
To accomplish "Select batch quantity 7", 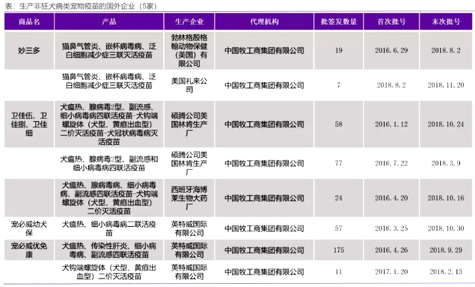I will 339,85.
